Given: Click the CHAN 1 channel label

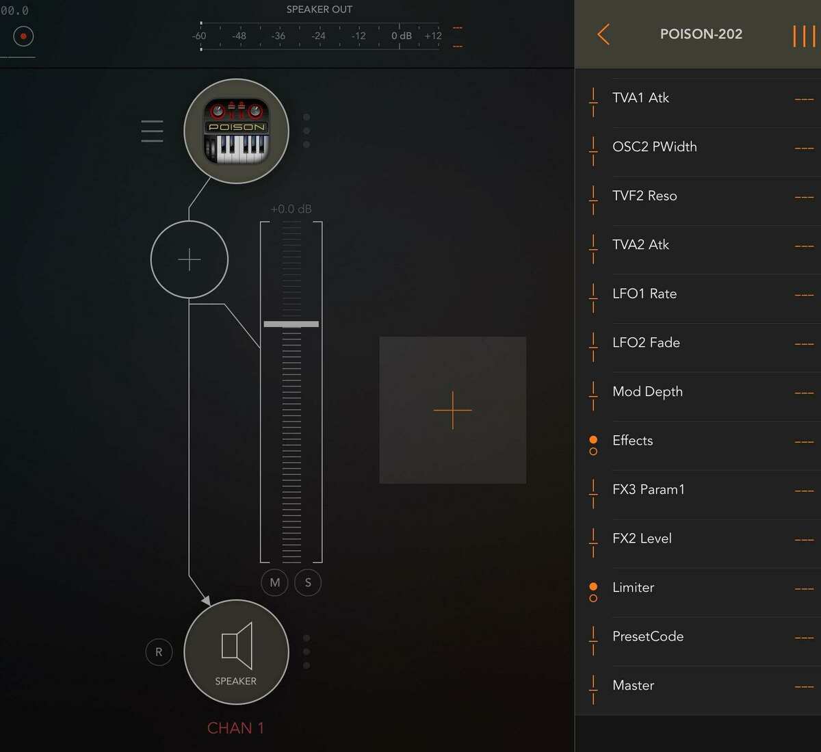Looking at the screenshot, I should tap(235, 728).
